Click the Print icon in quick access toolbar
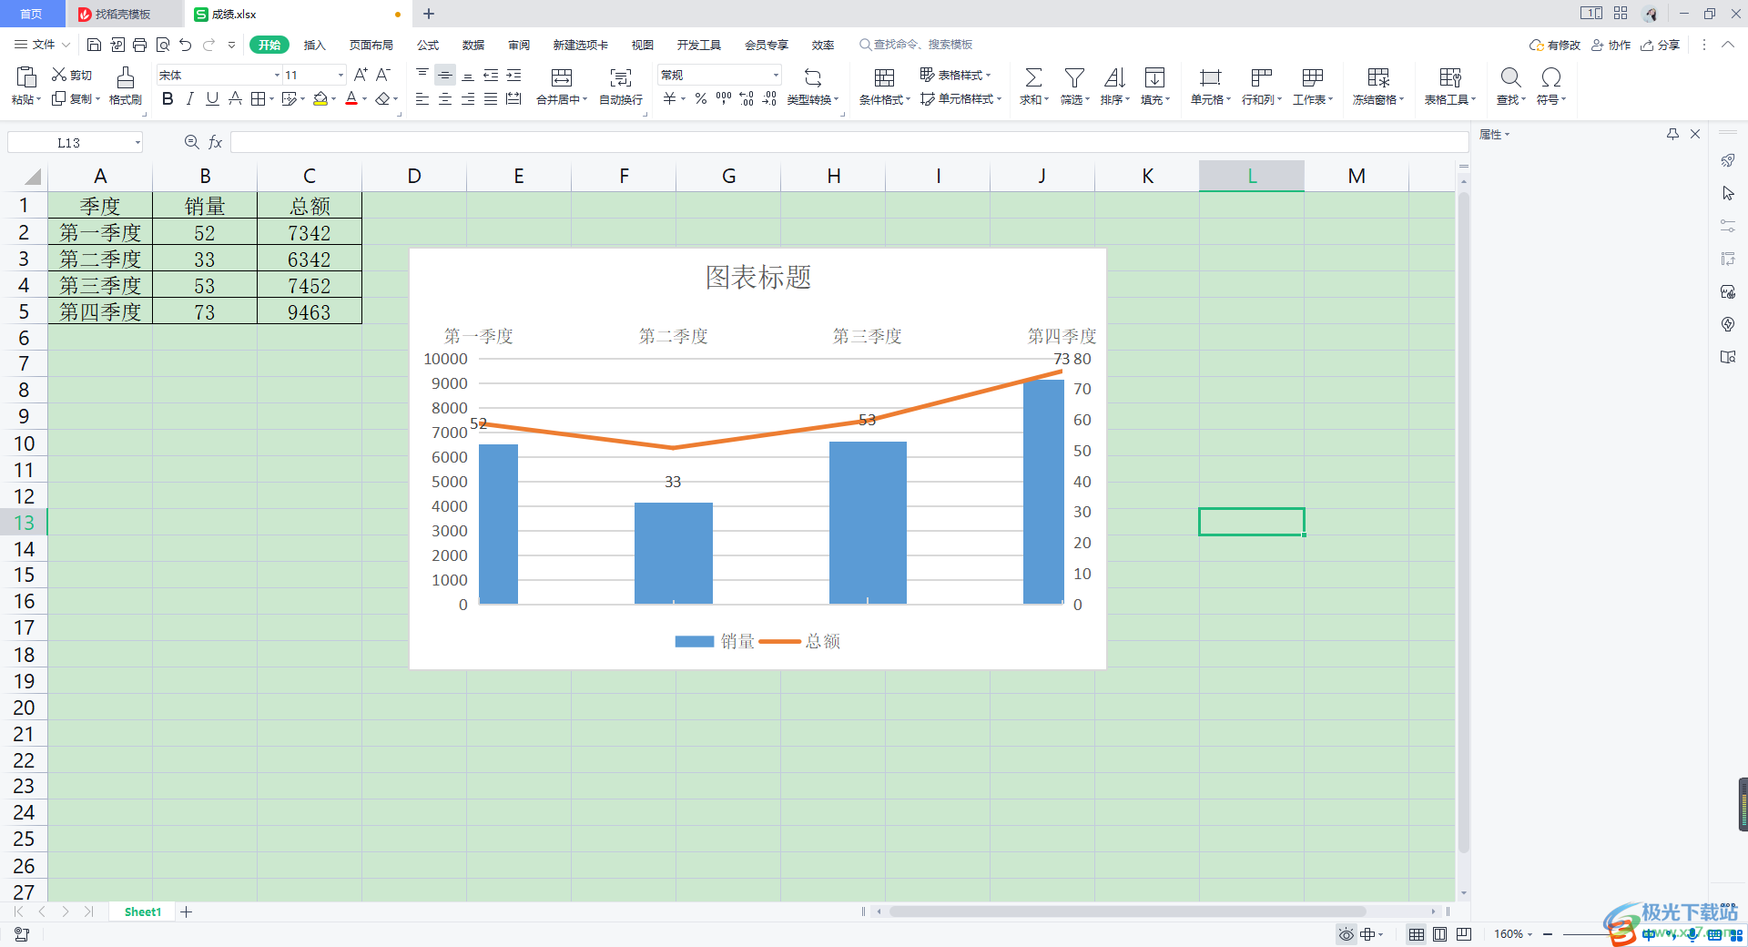Viewport: 1748px width, 947px height. point(139,45)
